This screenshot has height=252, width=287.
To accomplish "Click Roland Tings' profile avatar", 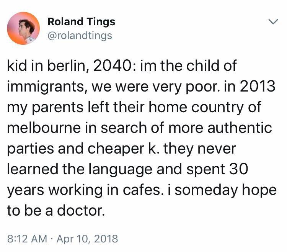I will coord(24,28).
